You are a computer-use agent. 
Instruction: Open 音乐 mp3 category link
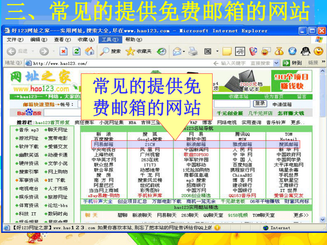pos(29,130)
